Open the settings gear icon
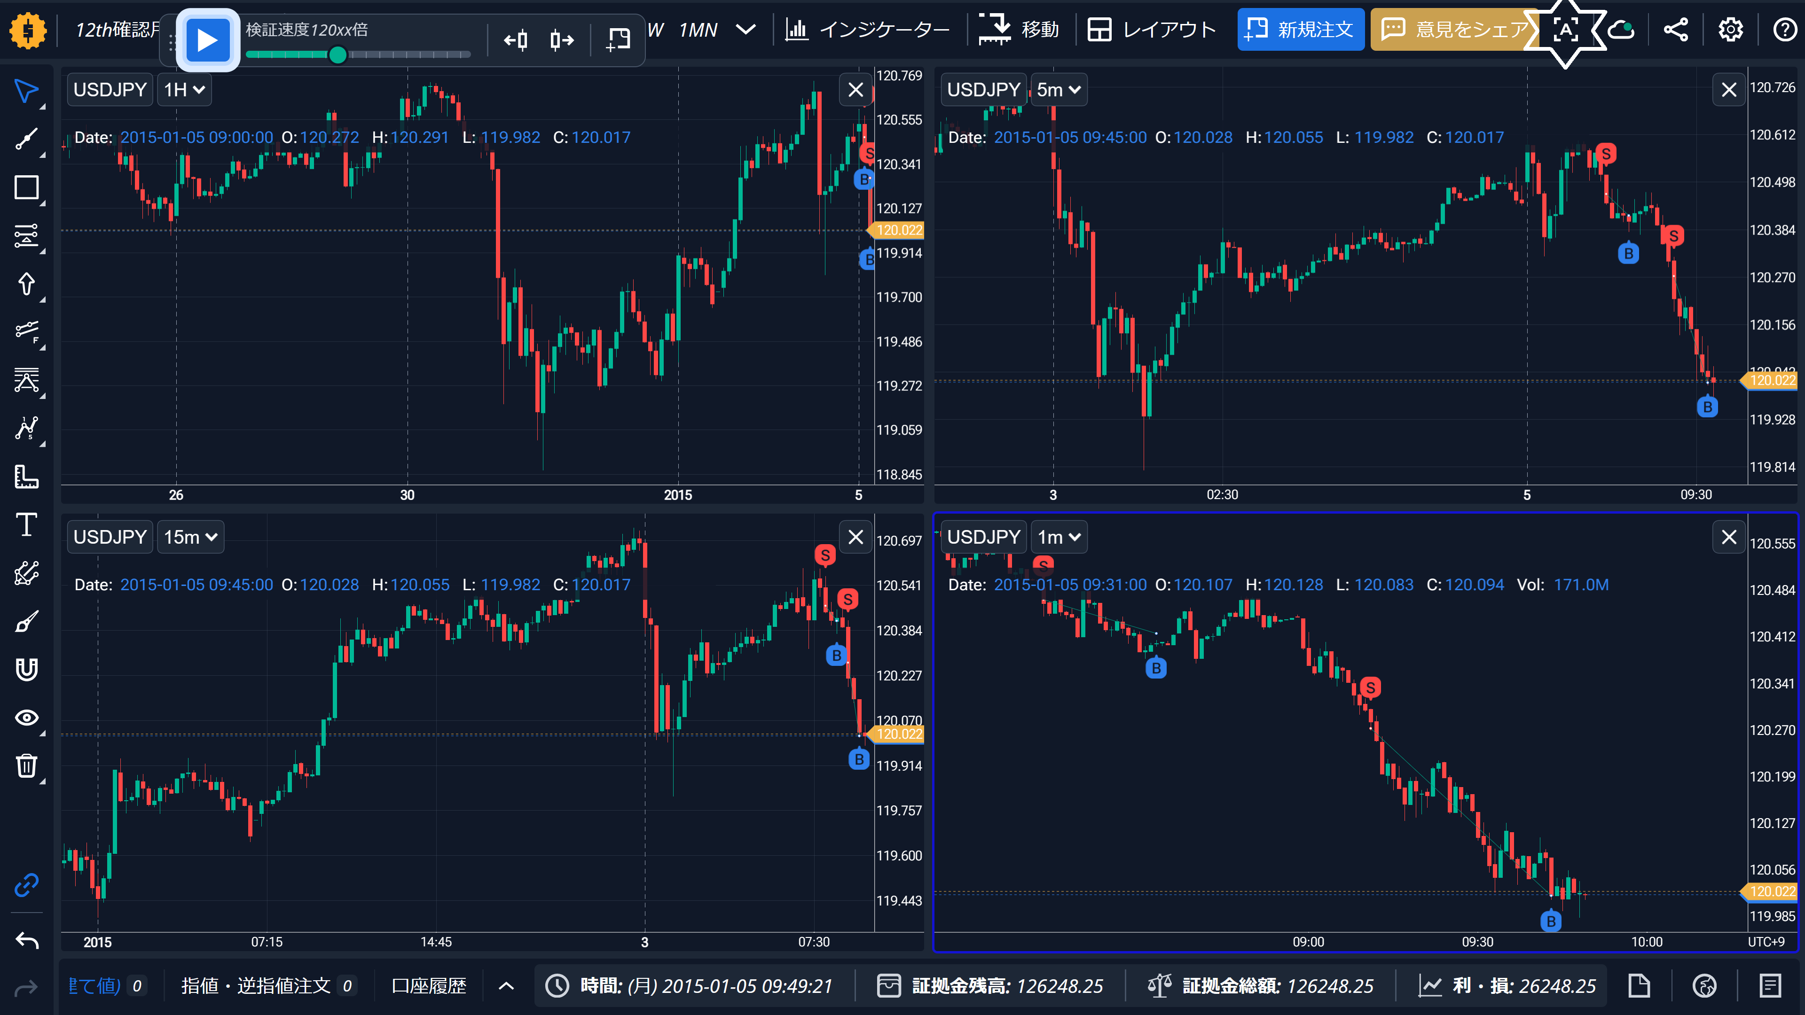The width and height of the screenshot is (1805, 1015). point(1730,30)
